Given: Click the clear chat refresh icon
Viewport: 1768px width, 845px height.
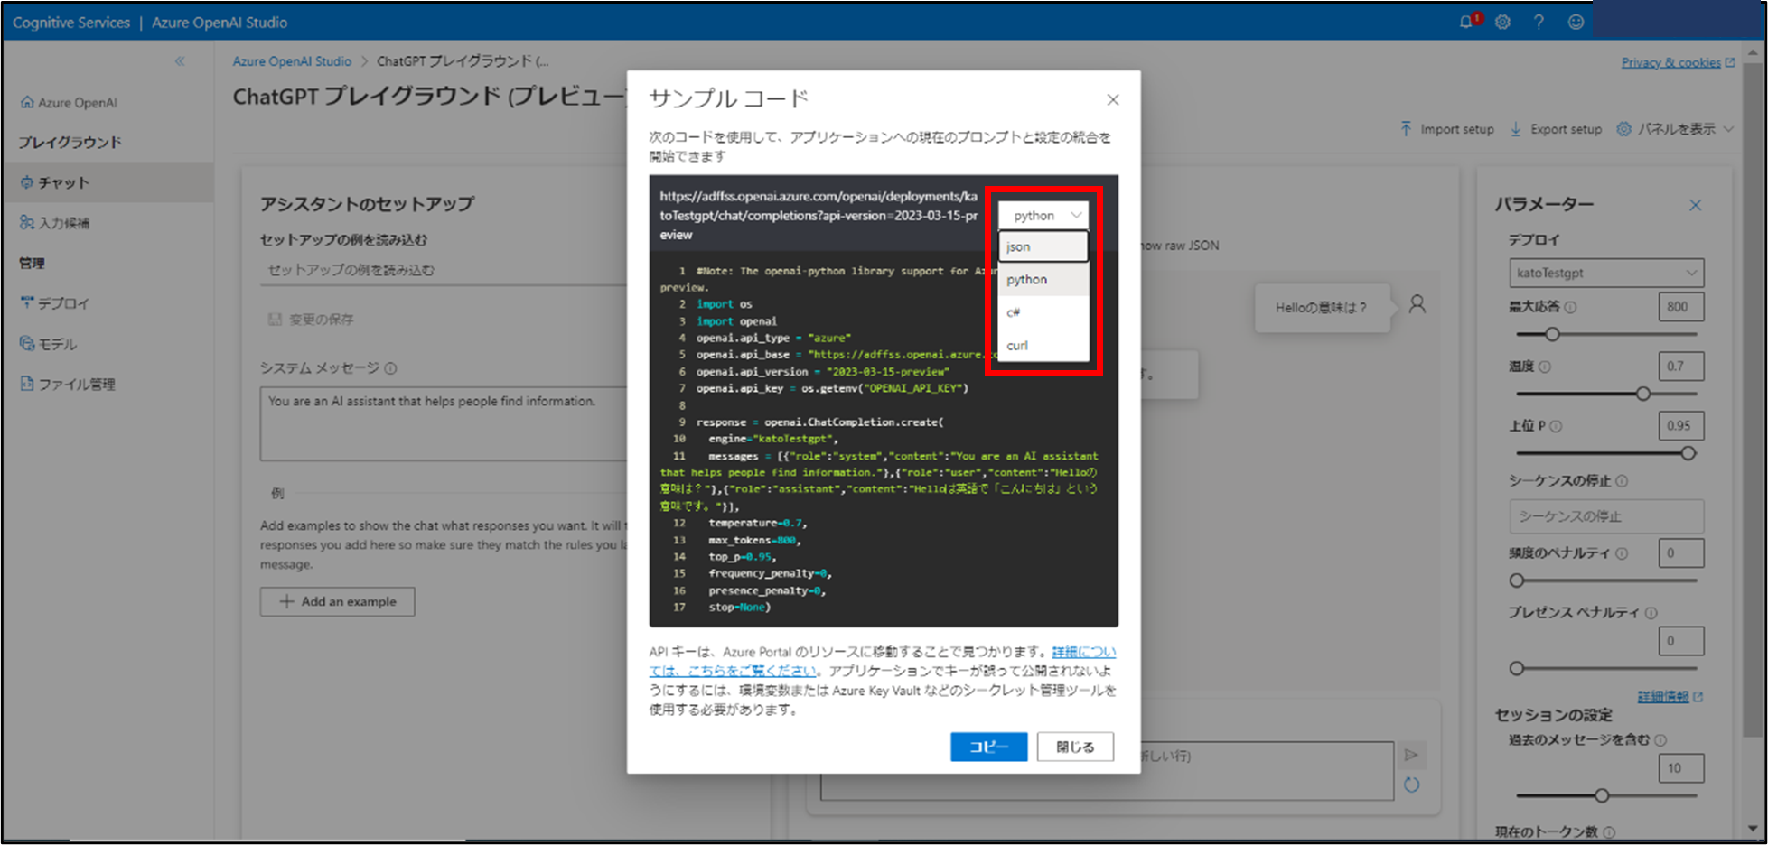Looking at the screenshot, I should (x=1411, y=785).
